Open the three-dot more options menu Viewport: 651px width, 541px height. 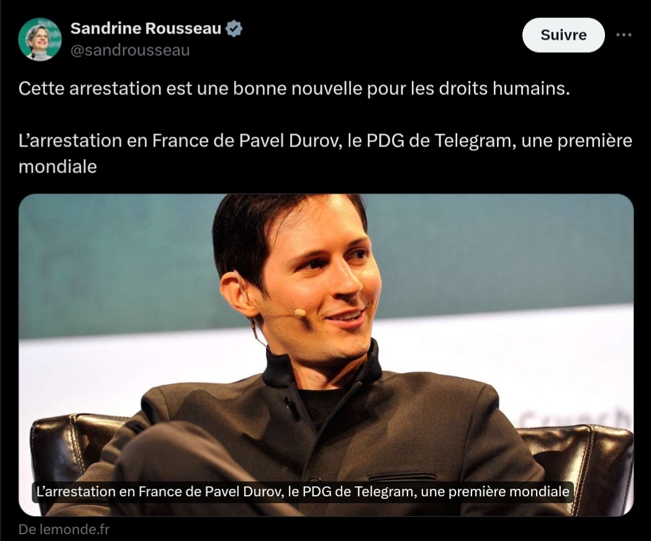(624, 35)
